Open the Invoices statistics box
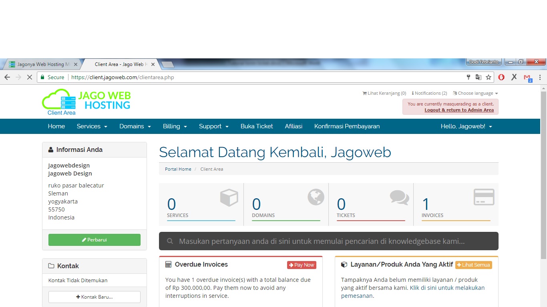This screenshot has height=307, width=547. tap(456, 204)
